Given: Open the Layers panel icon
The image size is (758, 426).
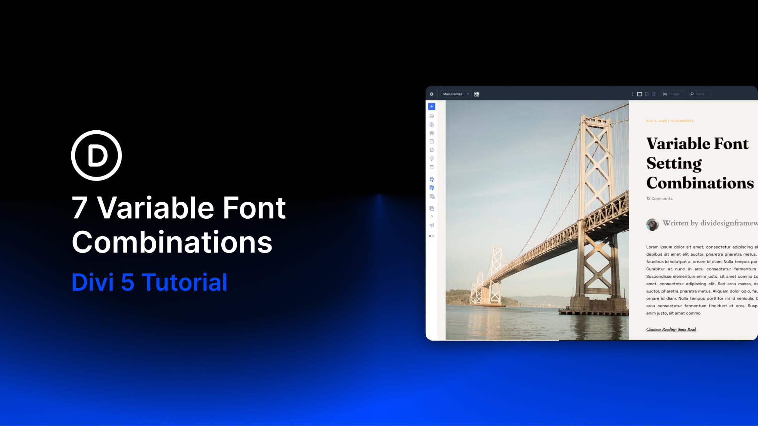Looking at the screenshot, I should pyautogui.click(x=432, y=116).
